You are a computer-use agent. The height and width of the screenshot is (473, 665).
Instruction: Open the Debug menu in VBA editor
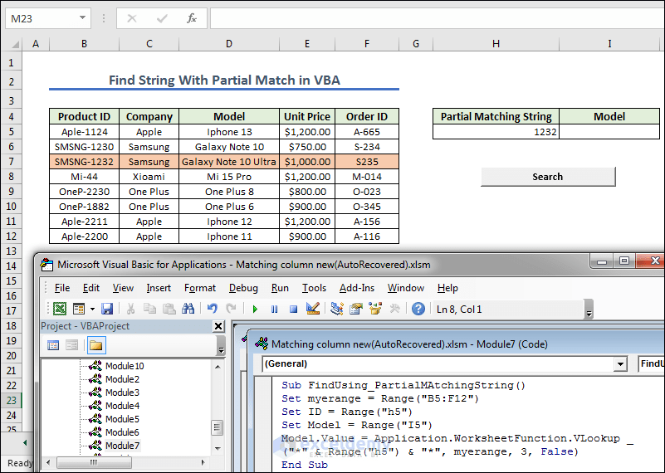click(x=243, y=288)
